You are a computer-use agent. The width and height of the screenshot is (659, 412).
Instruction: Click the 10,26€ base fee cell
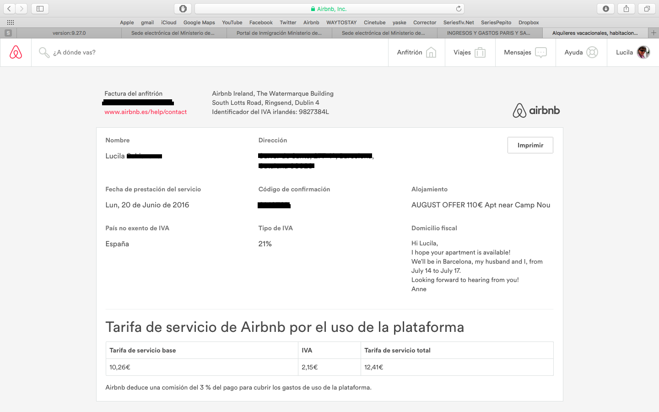(202, 367)
